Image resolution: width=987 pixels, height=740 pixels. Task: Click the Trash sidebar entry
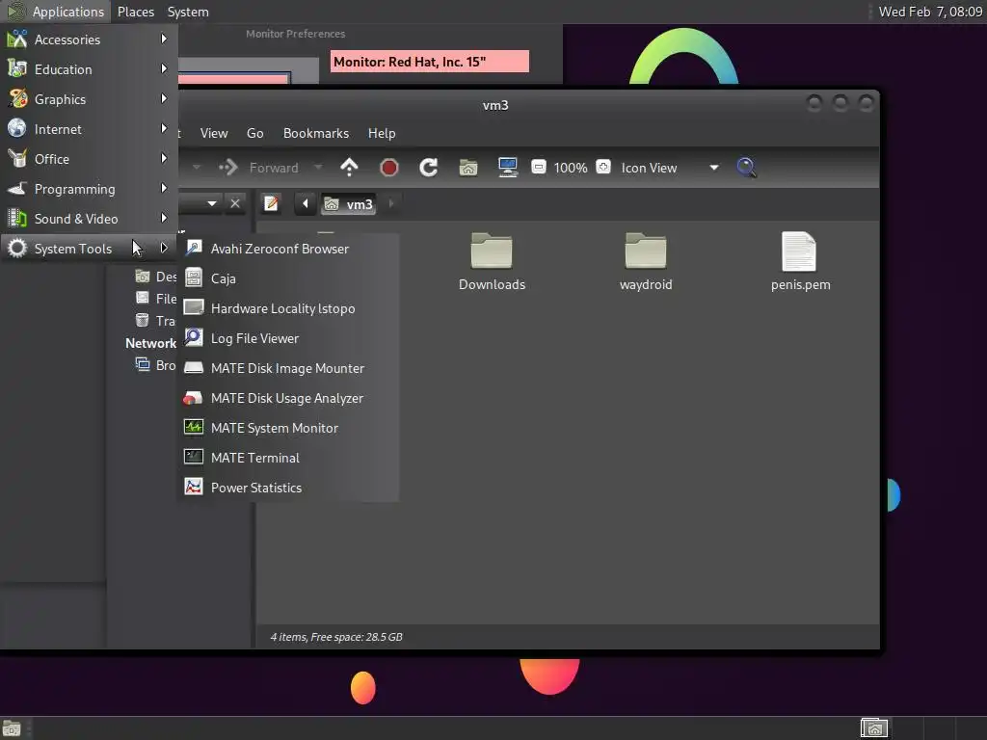tap(155, 321)
